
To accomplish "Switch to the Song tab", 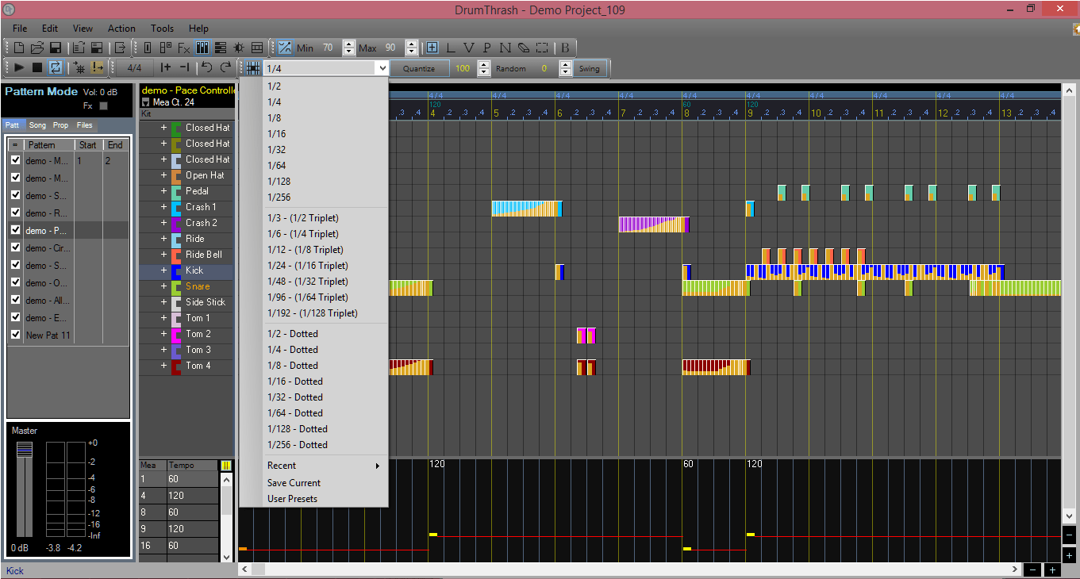I will pos(37,125).
